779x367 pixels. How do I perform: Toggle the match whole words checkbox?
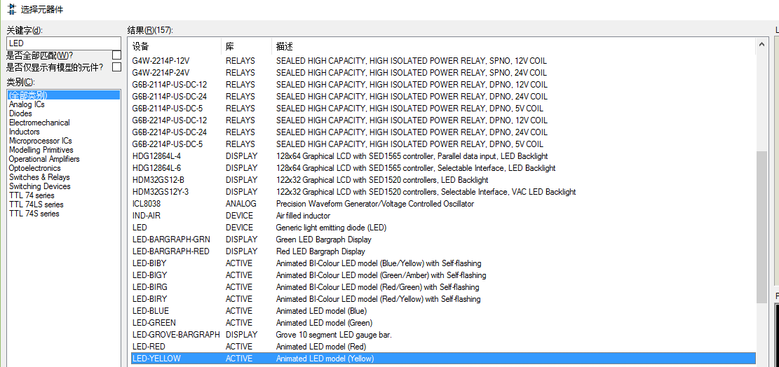point(117,55)
